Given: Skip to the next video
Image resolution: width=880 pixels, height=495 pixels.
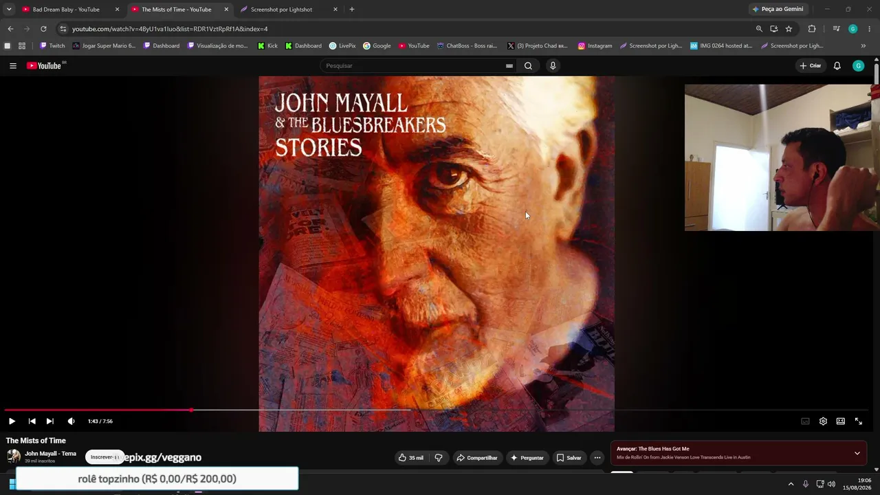Looking at the screenshot, I should (49, 421).
